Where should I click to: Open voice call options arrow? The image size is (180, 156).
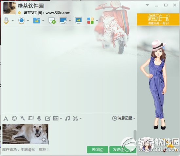[13, 21]
